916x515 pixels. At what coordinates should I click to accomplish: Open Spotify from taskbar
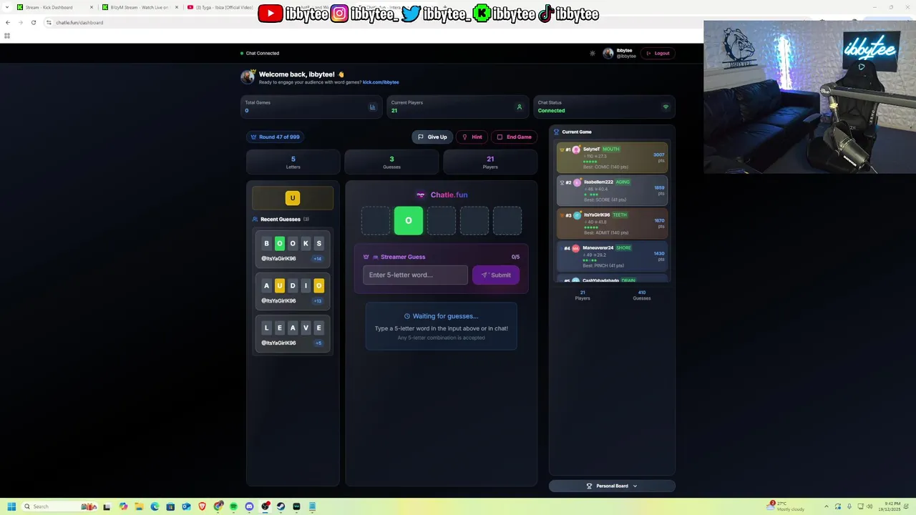coord(233,506)
